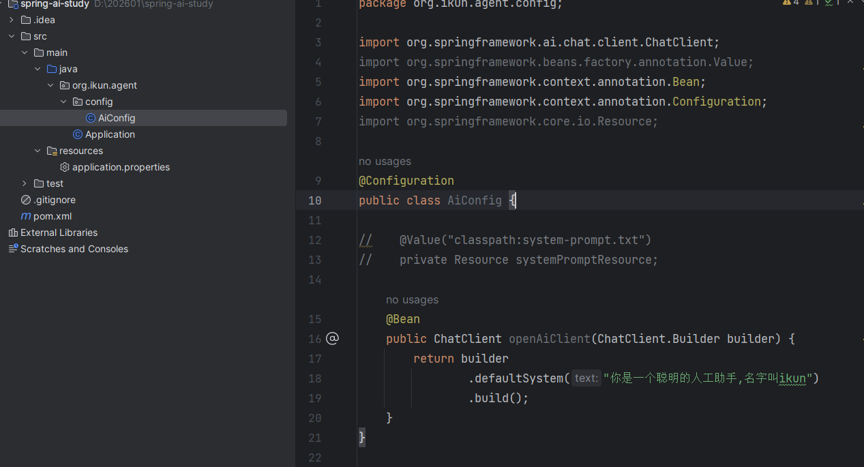Expand the test folder chevron
This screenshot has height=467, width=864.
(x=25, y=183)
